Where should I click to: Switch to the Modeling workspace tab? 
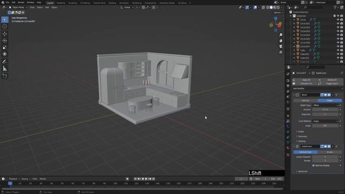click(x=61, y=3)
